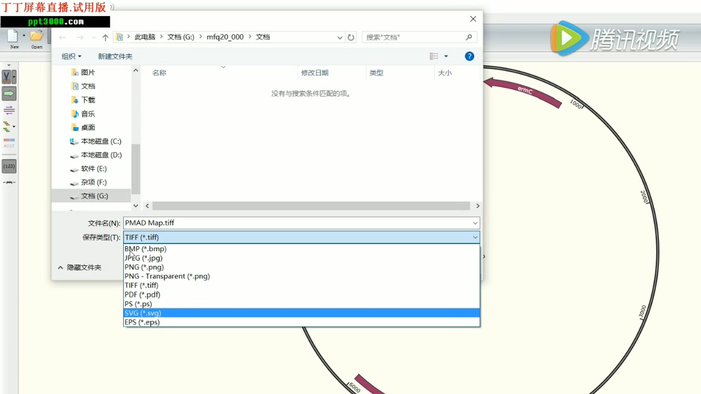Click 新建文件夹 button
This screenshot has height=394, width=701.
115,56
